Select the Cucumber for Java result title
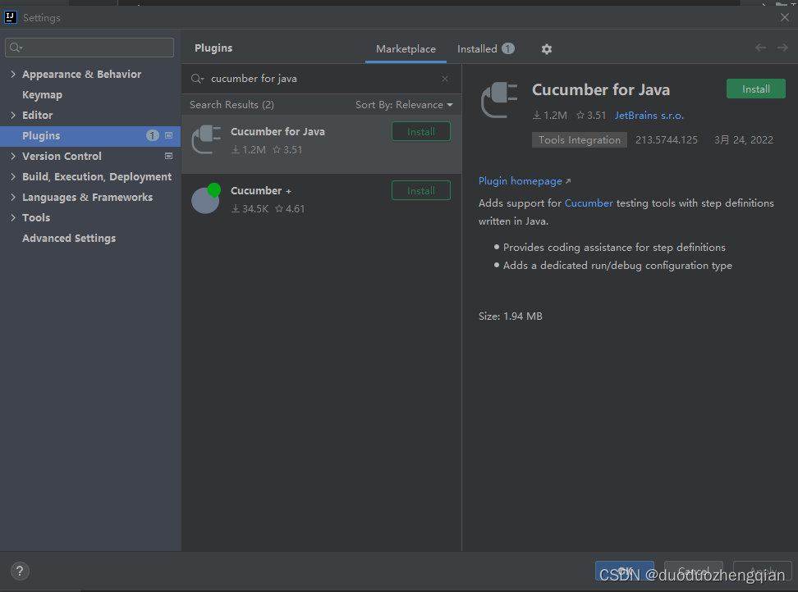Screen dimensions: 798x592 pyautogui.click(x=277, y=132)
